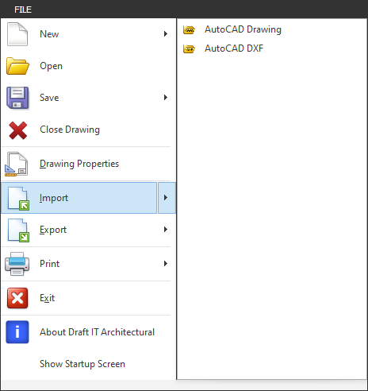Image resolution: width=368 pixels, height=391 pixels.
Task: Click the yellow folder Open icon
Action: 17,66
